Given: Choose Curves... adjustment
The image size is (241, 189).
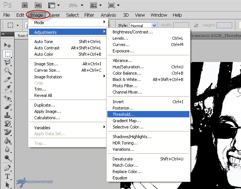Looking at the screenshot, I should tap(148, 45).
